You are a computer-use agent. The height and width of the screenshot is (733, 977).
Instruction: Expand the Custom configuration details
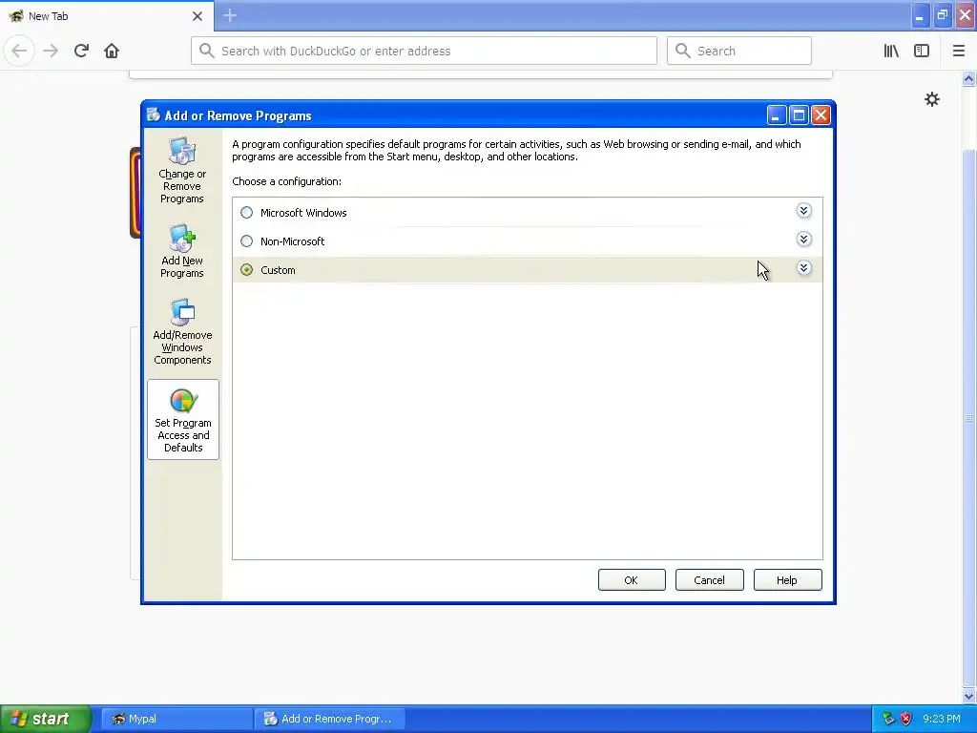click(x=803, y=268)
